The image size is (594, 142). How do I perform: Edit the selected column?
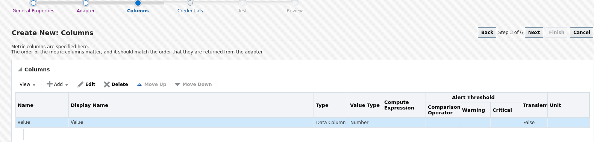tap(86, 84)
